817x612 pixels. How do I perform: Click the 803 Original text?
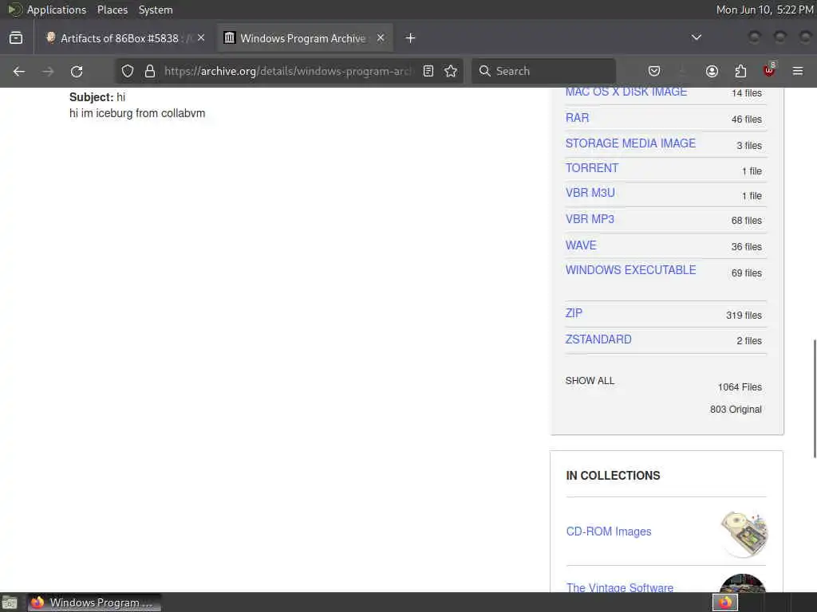(736, 410)
